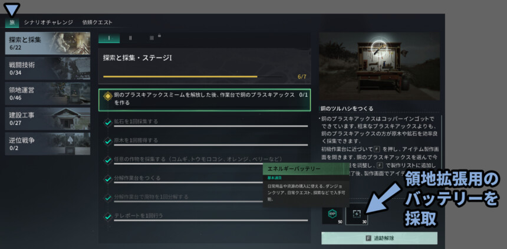507x249 pixels.
Task: Select 探索と採集 category in sidebar
Action: (x=47, y=42)
